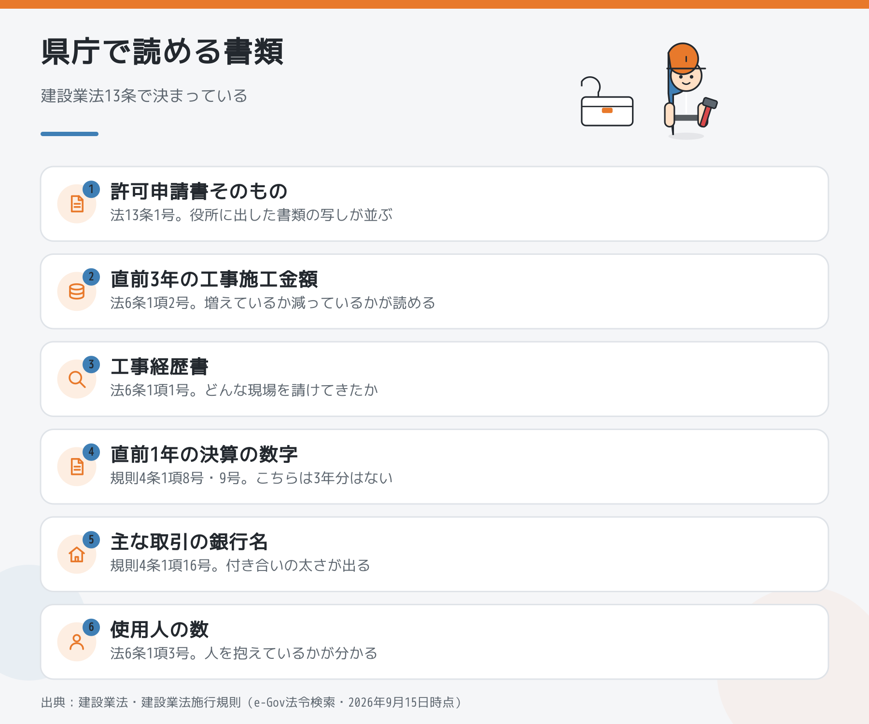Click the toolbox illustration in header
Viewport: 869px width, 724px height.
(607, 102)
